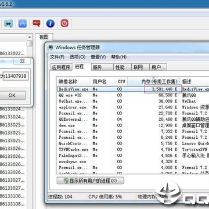Click the 手心输入法 description cell
This screenshot has width=209, height=209.
(196, 156)
